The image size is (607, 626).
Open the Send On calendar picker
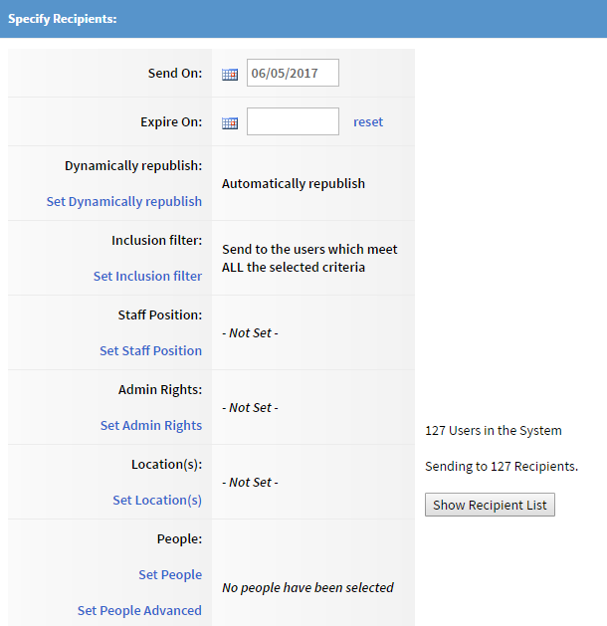(x=230, y=74)
